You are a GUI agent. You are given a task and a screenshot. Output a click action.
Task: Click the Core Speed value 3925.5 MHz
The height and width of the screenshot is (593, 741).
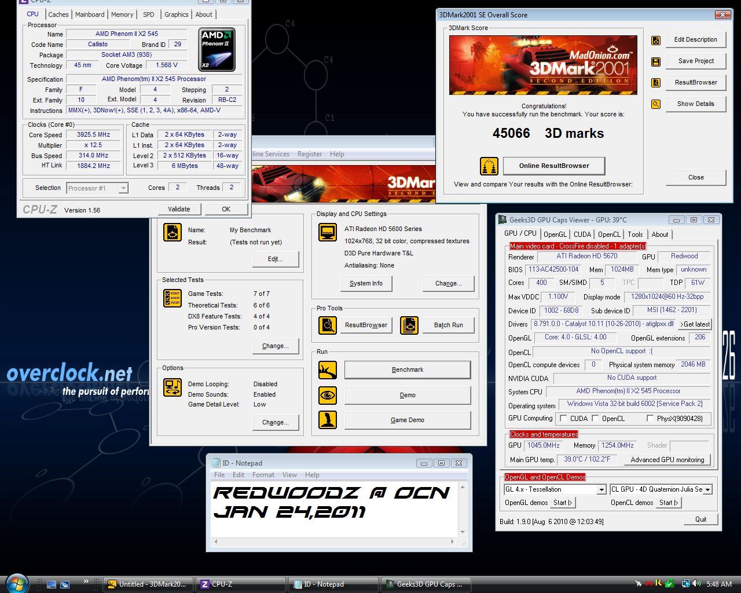pyautogui.click(x=94, y=134)
